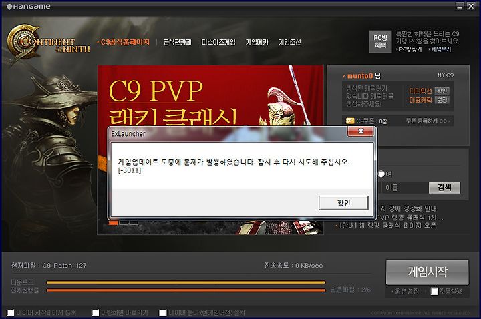This screenshot has width=481, height=319.
Task: Open the PC방 찾기 link
Action: (x=410, y=49)
